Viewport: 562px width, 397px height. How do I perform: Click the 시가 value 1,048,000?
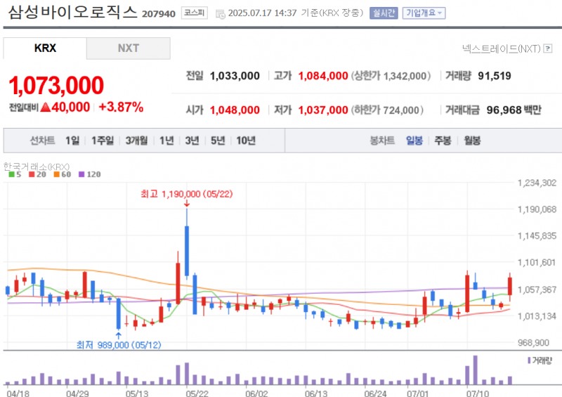[235, 110]
